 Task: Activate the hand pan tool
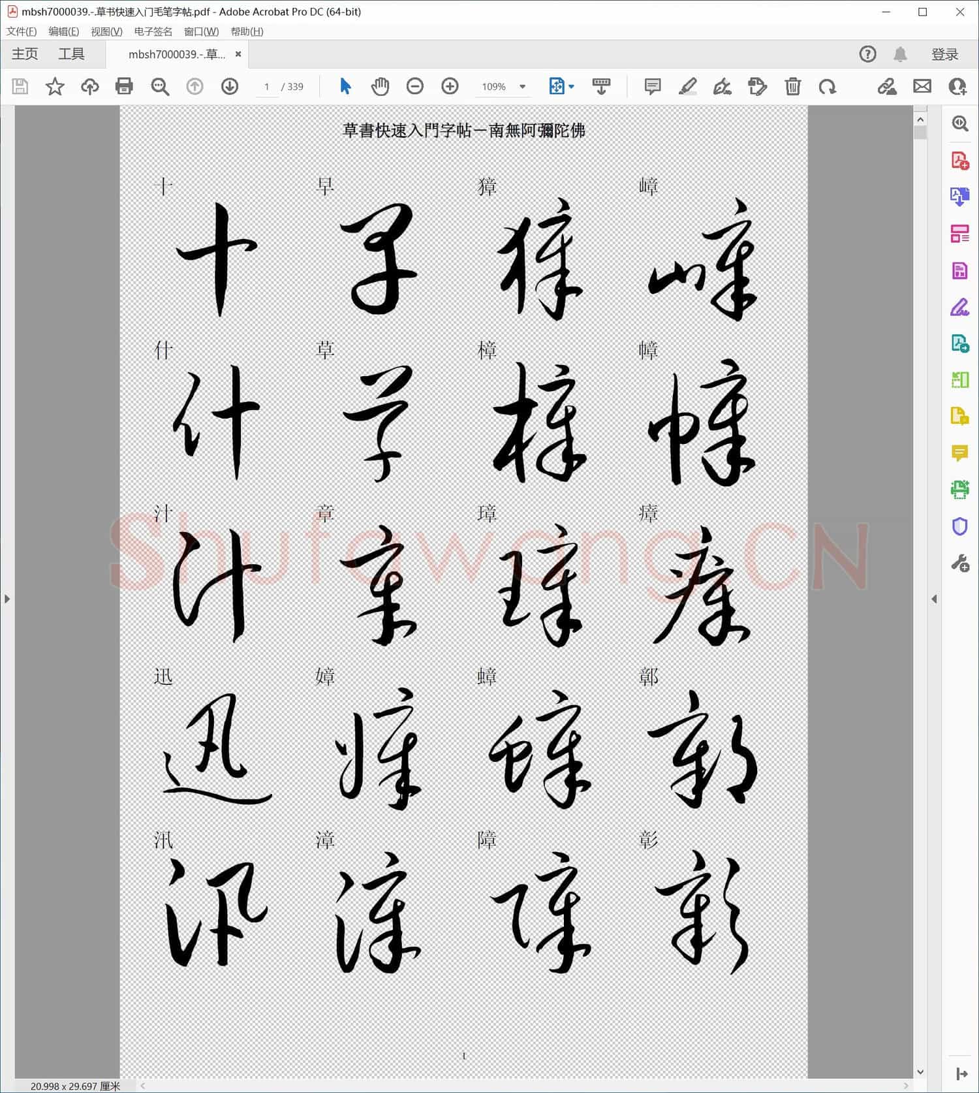pyautogui.click(x=380, y=86)
